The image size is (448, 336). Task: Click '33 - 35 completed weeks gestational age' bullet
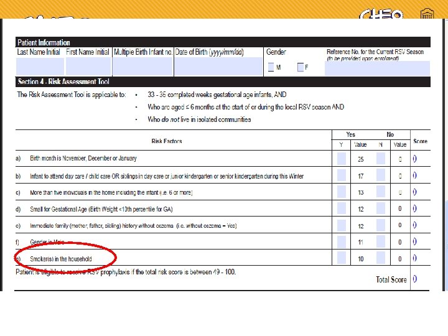coord(217,95)
